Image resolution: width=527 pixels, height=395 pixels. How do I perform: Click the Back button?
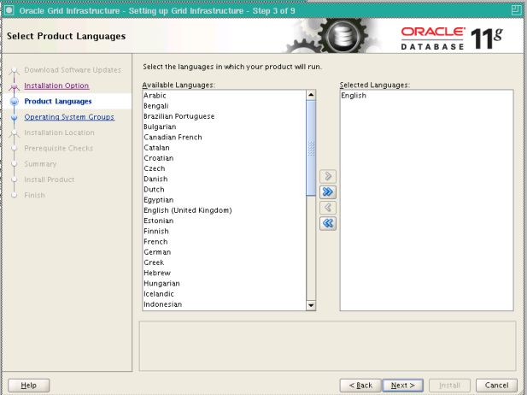[360, 386]
